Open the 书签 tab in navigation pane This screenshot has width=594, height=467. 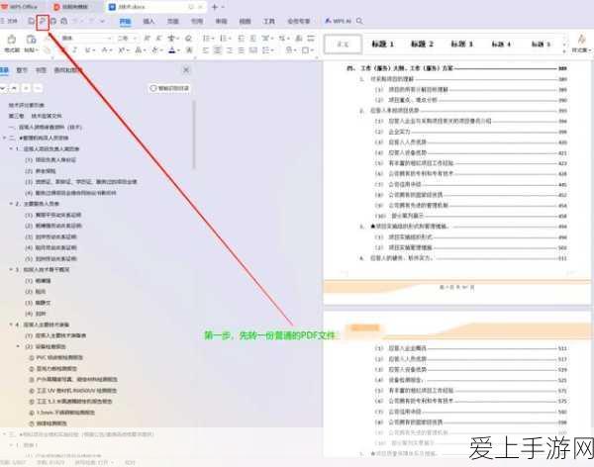(x=41, y=70)
